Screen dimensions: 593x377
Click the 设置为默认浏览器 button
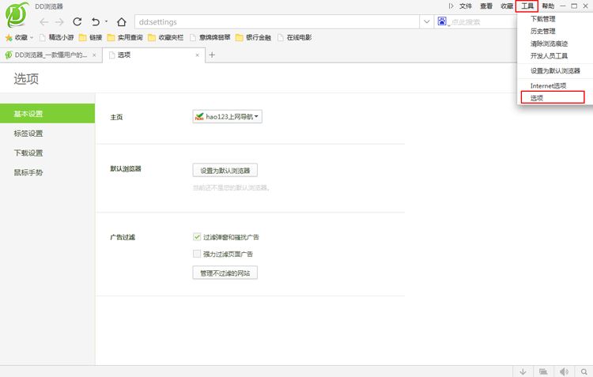coord(225,171)
